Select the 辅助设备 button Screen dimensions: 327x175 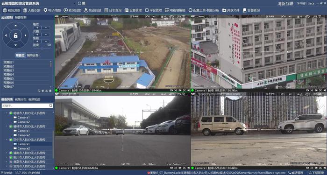[x=33, y=56]
